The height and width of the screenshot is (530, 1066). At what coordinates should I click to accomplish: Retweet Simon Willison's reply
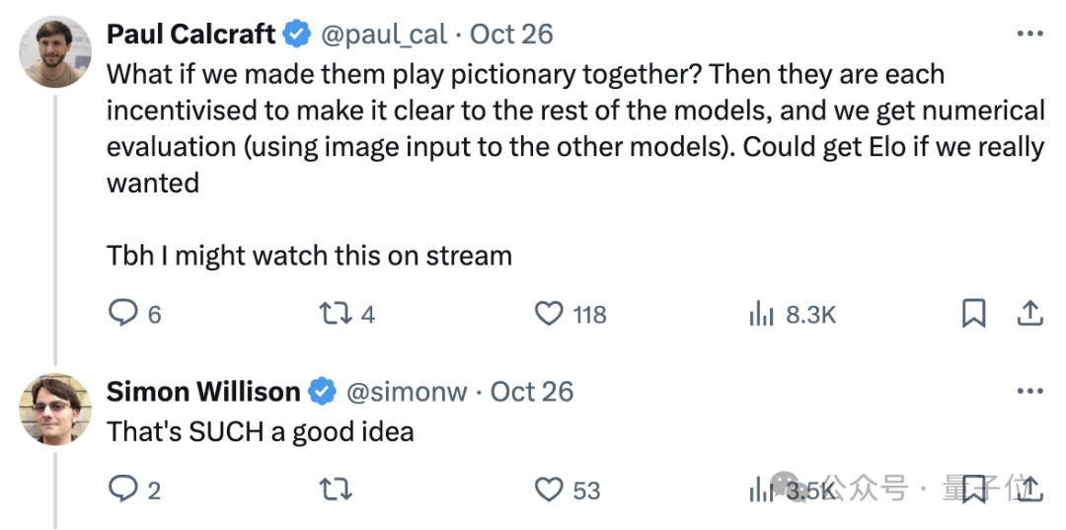pyautogui.click(x=336, y=490)
